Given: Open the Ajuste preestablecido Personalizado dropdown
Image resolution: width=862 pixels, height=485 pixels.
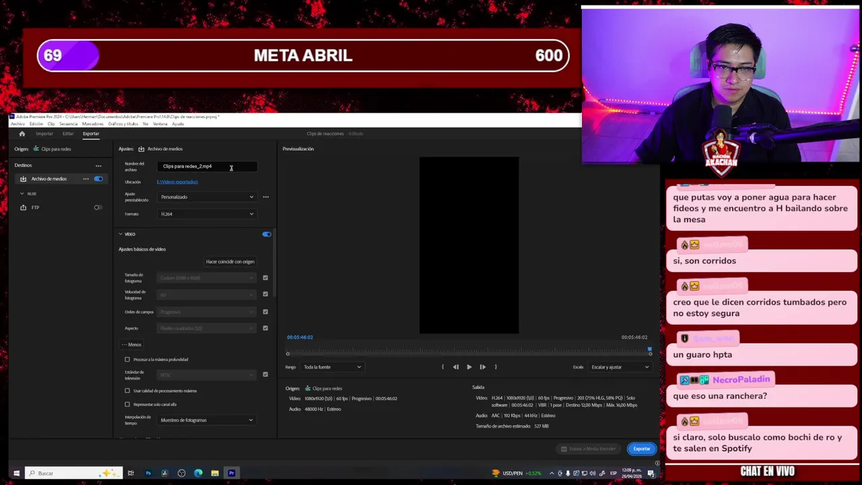Looking at the screenshot, I should [x=207, y=197].
